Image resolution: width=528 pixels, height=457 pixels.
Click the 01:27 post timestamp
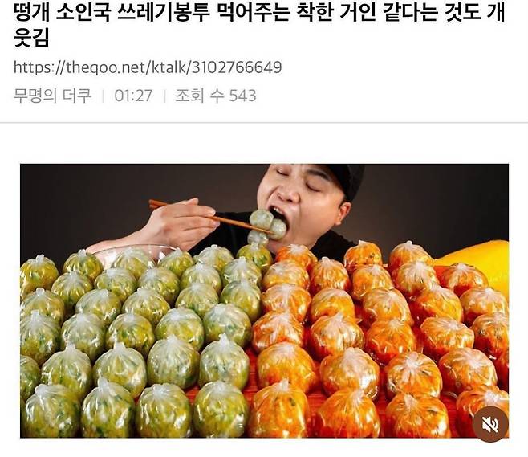133,96
